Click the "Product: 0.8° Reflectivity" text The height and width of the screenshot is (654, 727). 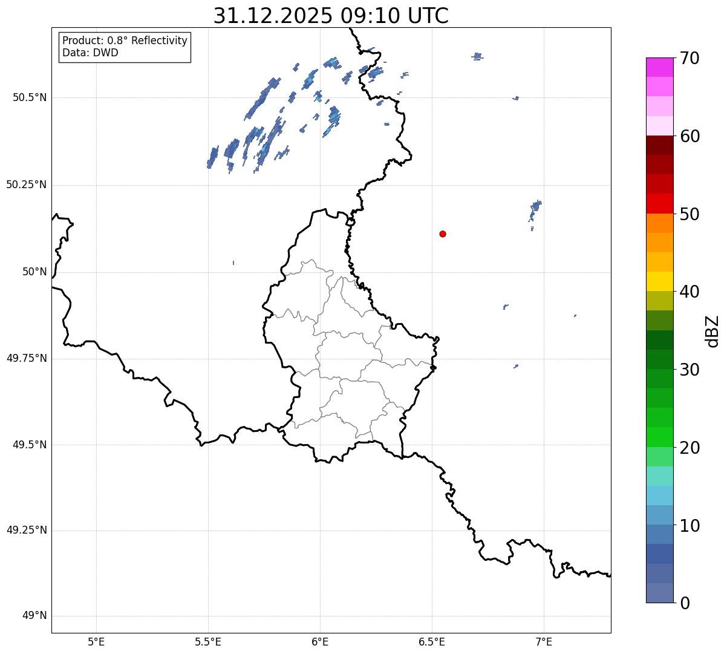125,41
